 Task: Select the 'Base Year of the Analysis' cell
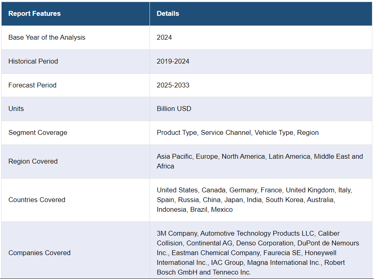click(x=47, y=37)
